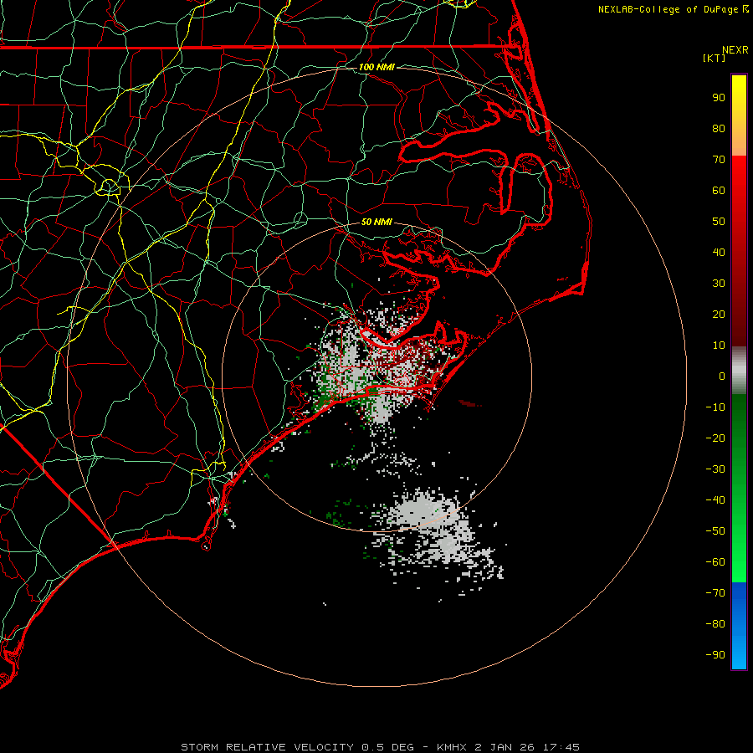
Task: Click the blue segment of the color bar
Action: click(739, 626)
